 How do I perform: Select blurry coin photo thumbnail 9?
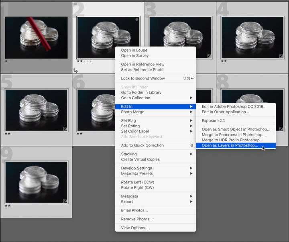point(36,182)
